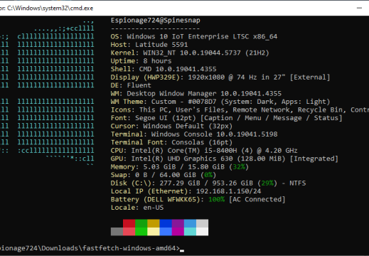Click the Disk (C:\) usage line
369x256 pixels.
pyautogui.click(x=208, y=183)
